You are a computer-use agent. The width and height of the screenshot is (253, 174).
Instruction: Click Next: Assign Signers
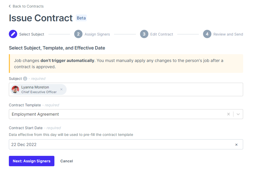point(31,161)
